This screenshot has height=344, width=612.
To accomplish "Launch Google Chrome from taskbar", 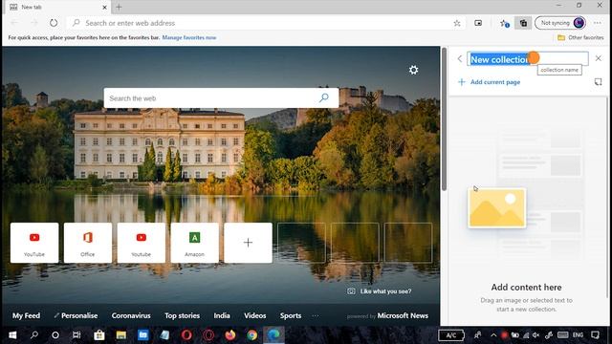I will [252, 335].
